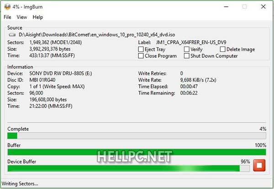Click the time 21:22:00 value
The height and width of the screenshot is (189, 274).
51,106
